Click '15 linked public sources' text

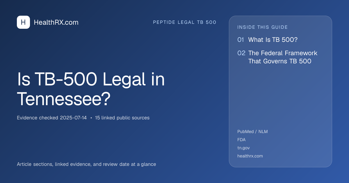point(122,118)
